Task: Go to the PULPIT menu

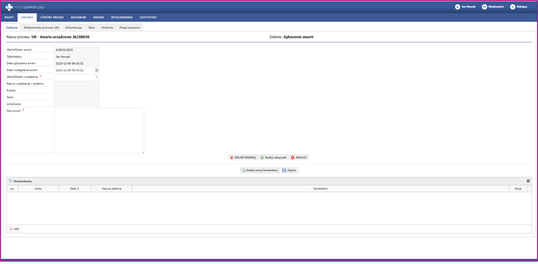Action: (9, 17)
